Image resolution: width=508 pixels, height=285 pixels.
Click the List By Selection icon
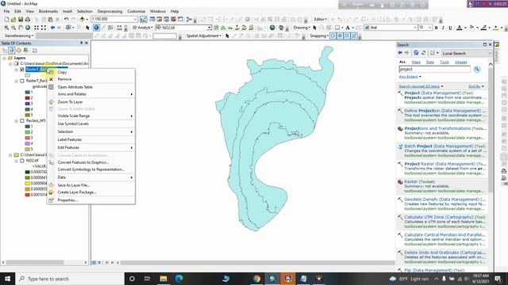(x=26, y=51)
